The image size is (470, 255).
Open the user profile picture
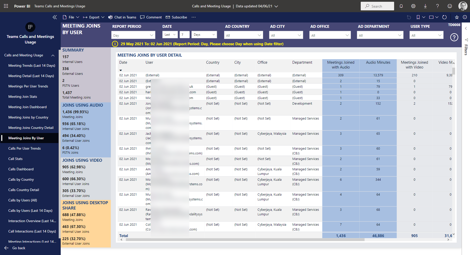tap(463, 6)
